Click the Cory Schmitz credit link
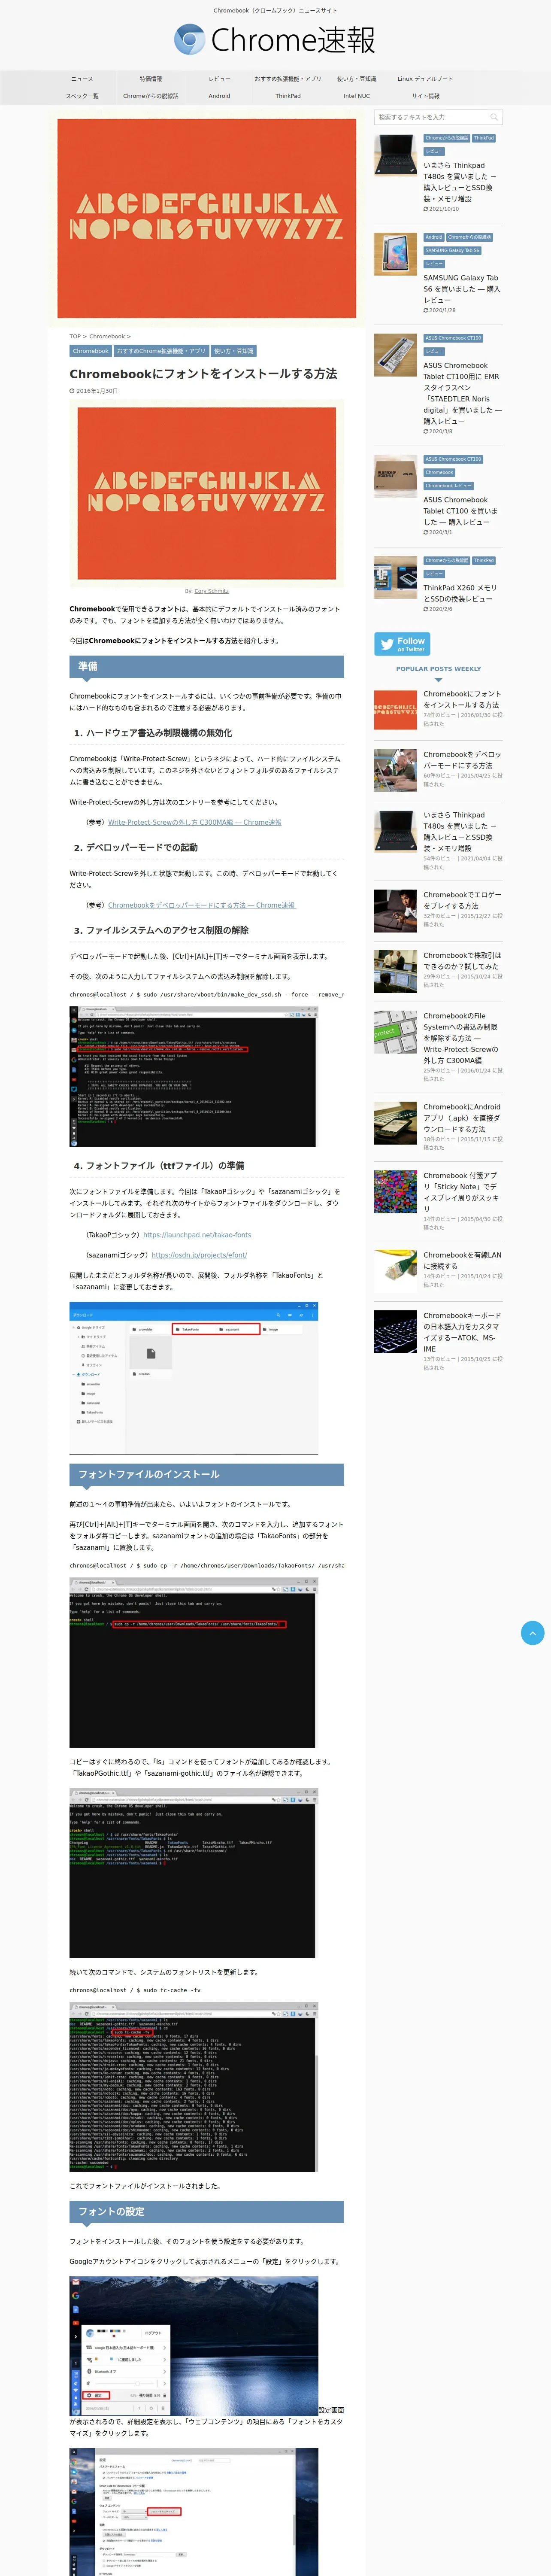 (x=211, y=591)
